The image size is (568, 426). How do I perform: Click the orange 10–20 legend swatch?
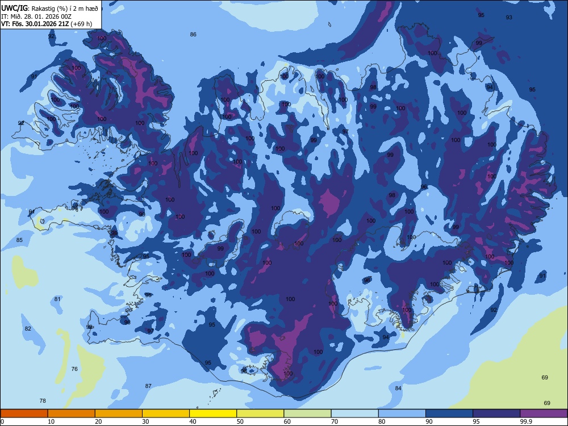(72, 414)
